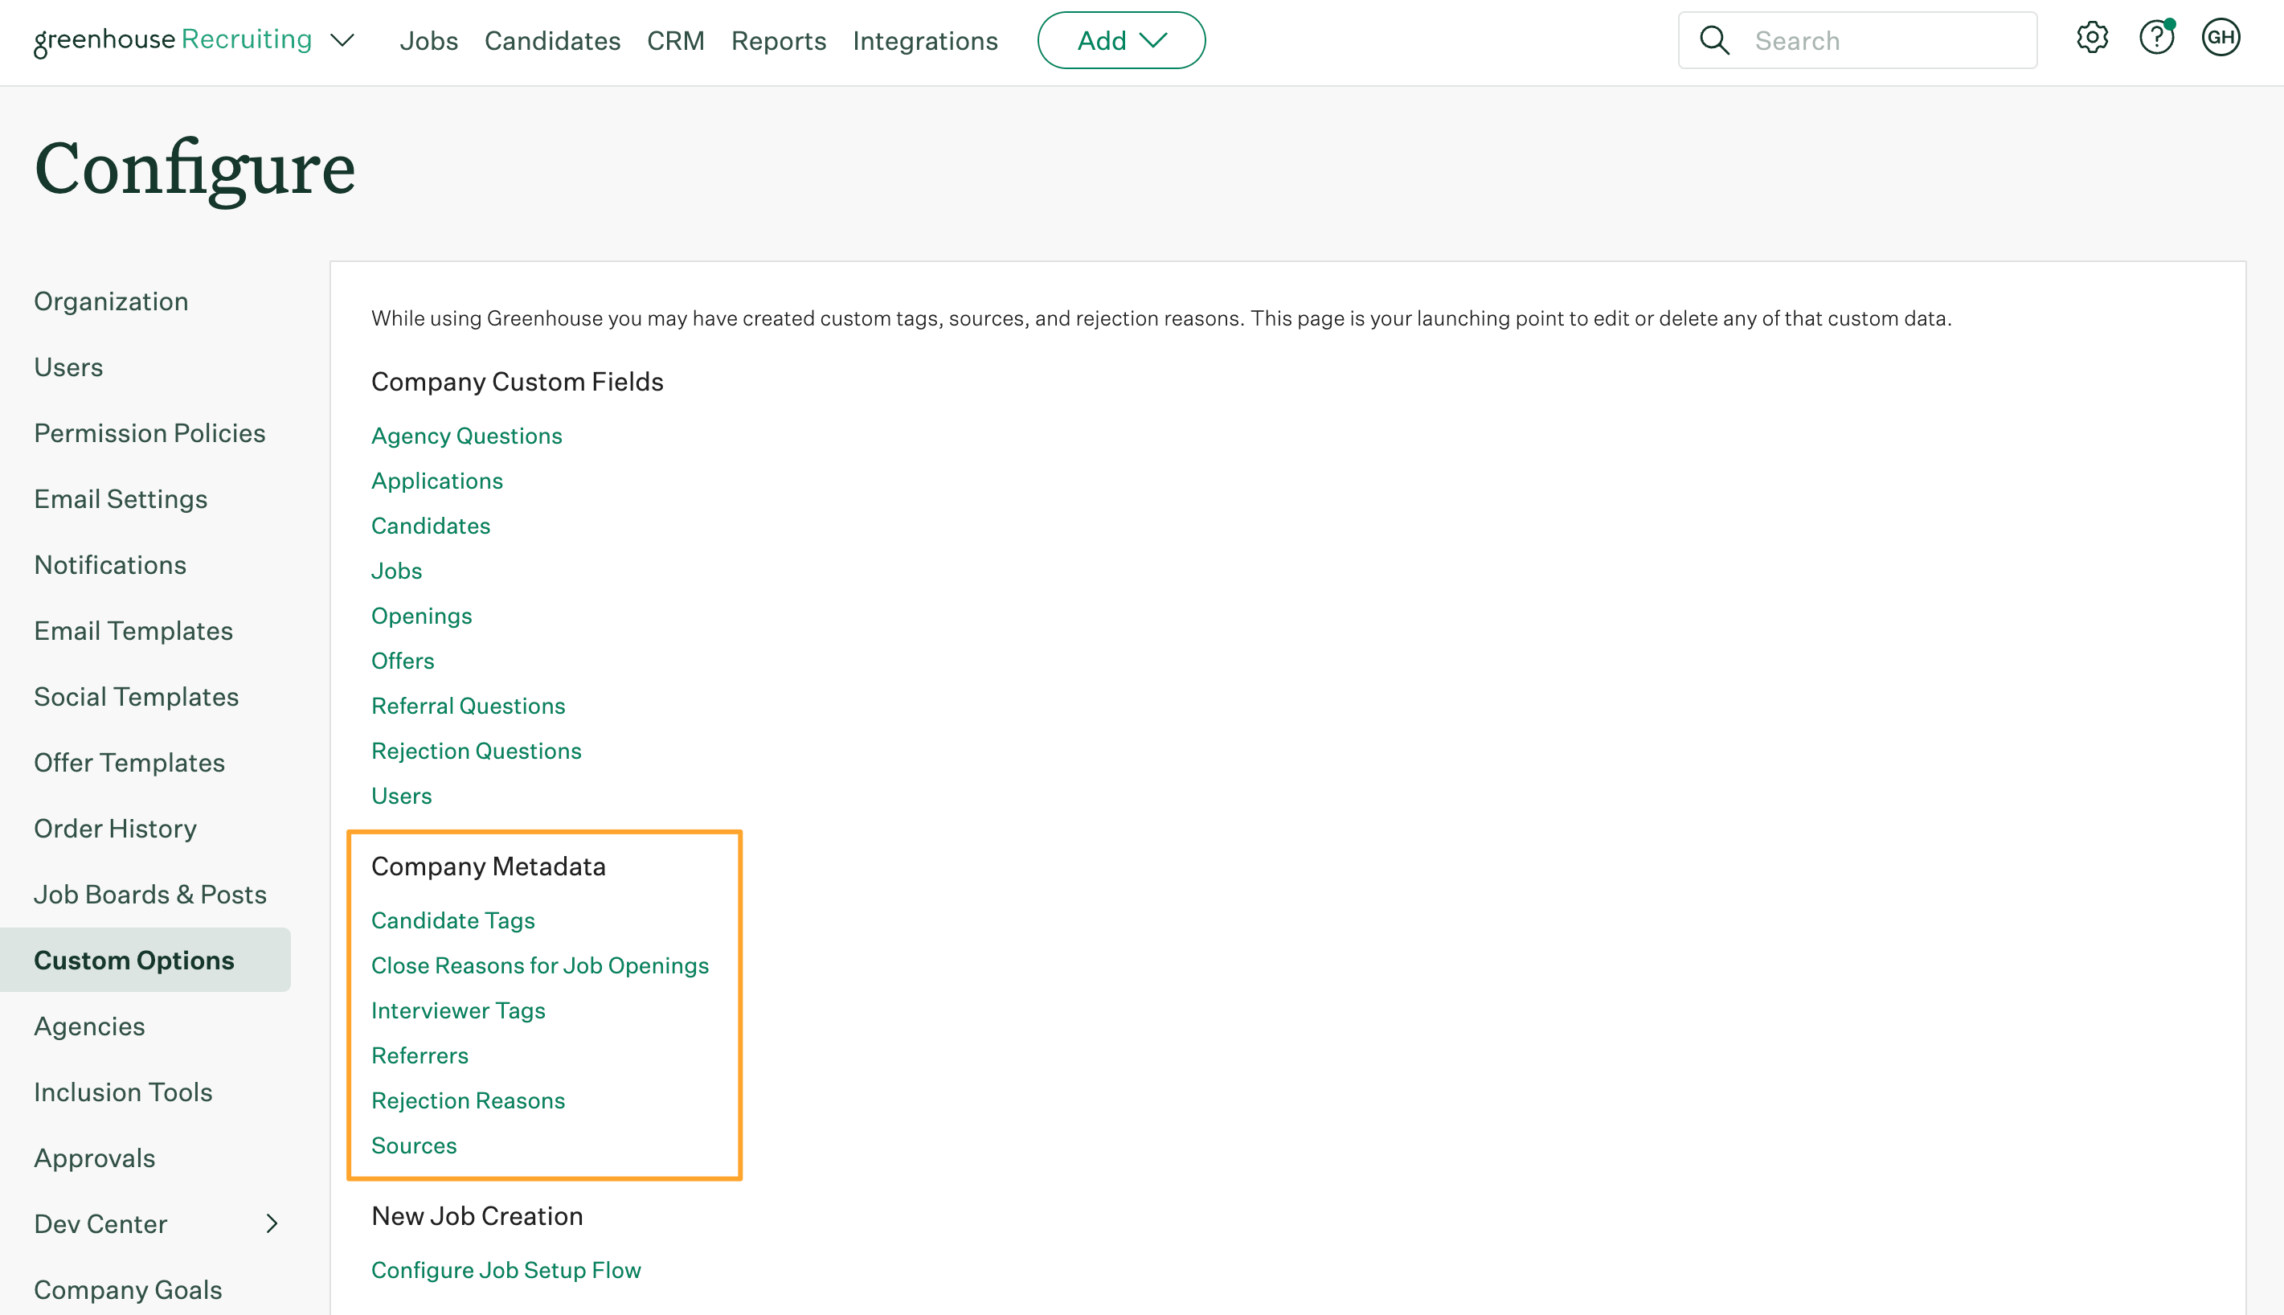Open the Rejection Questions link
Viewport: 2284px width, 1315px height.
coord(476,752)
